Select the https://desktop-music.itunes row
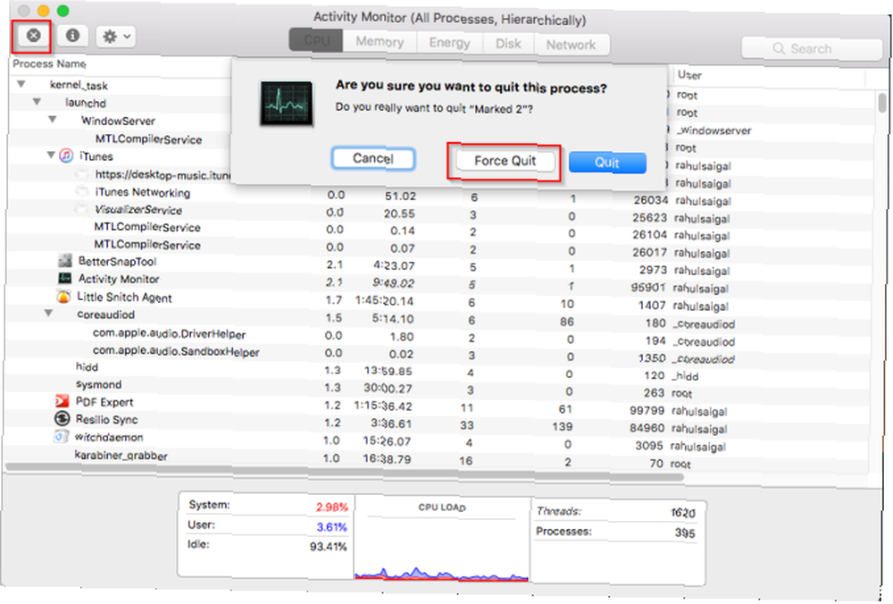 click(163, 175)
